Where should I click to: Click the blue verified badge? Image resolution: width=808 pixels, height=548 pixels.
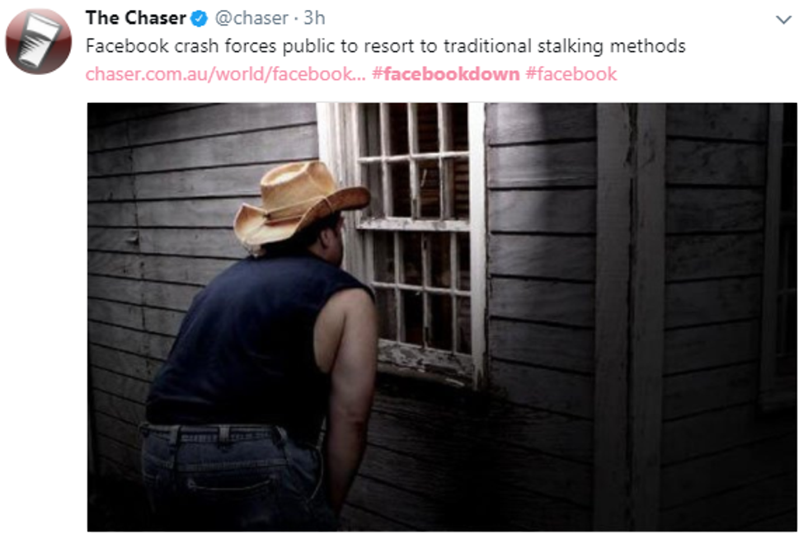click(199, 19)
